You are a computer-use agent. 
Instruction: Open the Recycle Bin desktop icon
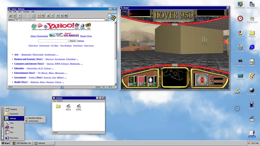(x=240, y=48)
